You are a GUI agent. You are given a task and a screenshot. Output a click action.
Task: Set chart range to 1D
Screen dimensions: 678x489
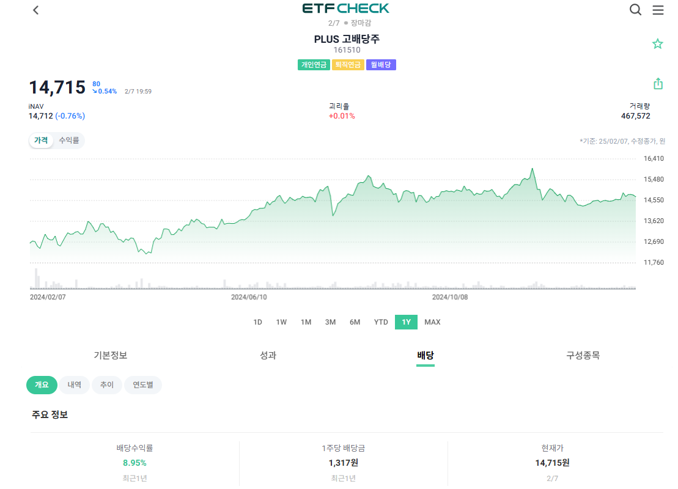point(258,322)
